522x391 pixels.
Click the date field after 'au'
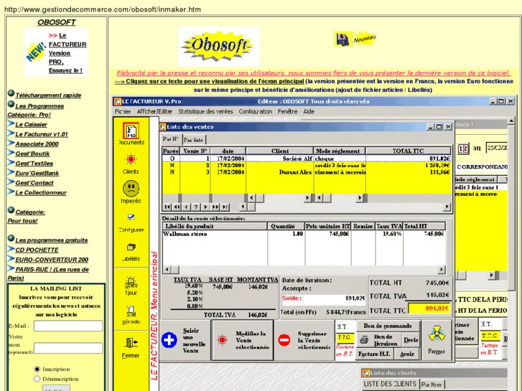[496, 148]
